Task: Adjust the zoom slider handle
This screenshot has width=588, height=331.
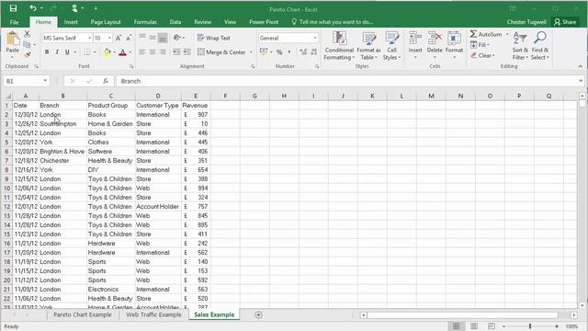Action: [x=530, y=326]
